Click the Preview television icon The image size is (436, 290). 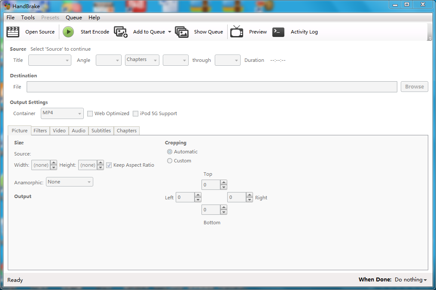click(237, 31)
